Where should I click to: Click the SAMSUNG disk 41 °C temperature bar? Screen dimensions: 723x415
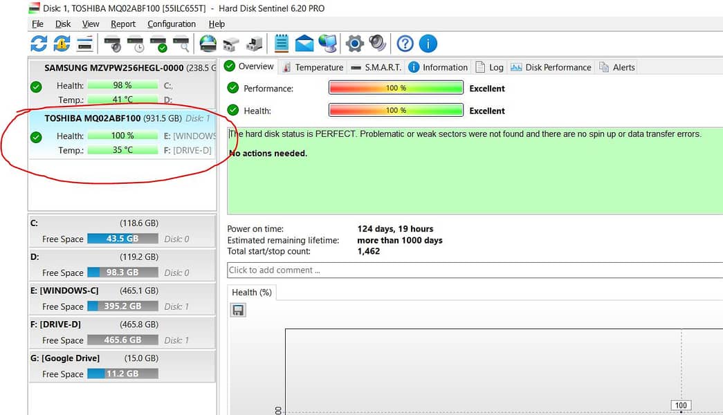click(122, 99)
